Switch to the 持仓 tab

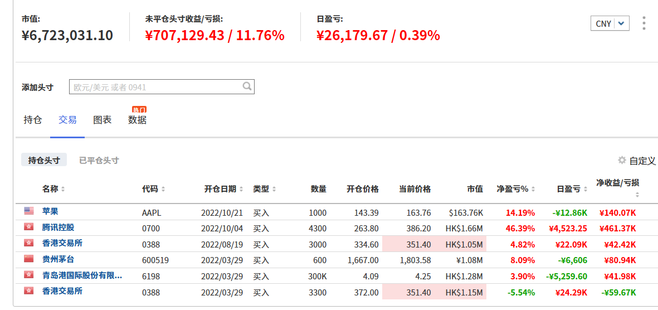pyautogui.click(x=33, y=120)
